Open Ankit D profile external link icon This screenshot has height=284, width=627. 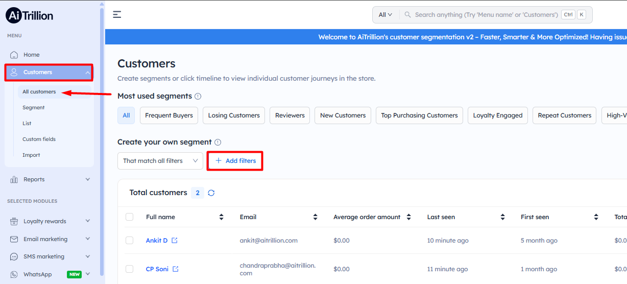click(175, 241)
